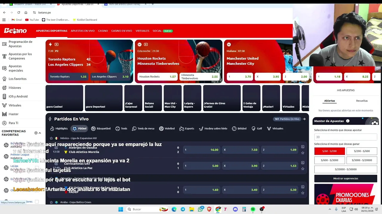Open Telegram from the taskbar

coord(183,209)
